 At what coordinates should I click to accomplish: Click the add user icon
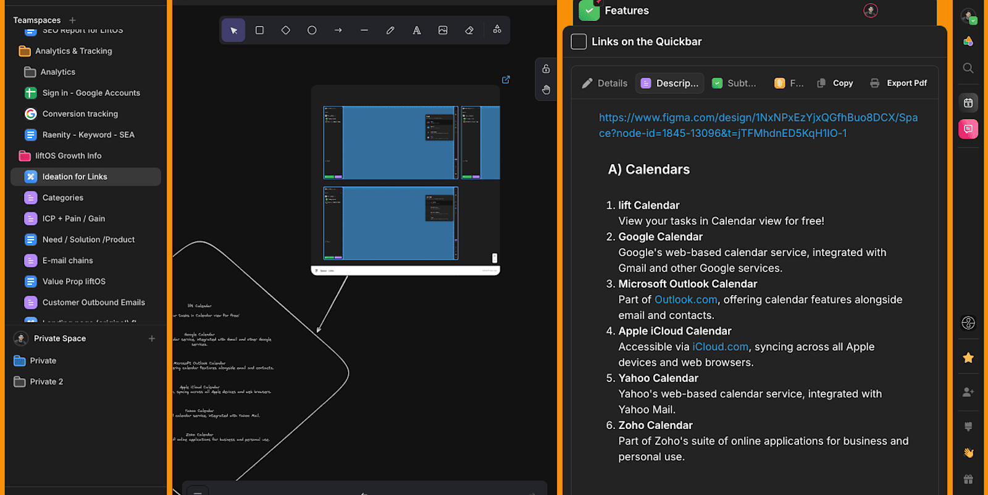968,392
